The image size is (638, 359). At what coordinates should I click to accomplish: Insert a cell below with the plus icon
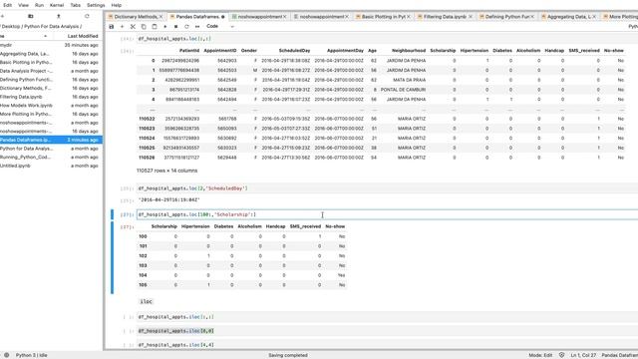tap(122, 27)
